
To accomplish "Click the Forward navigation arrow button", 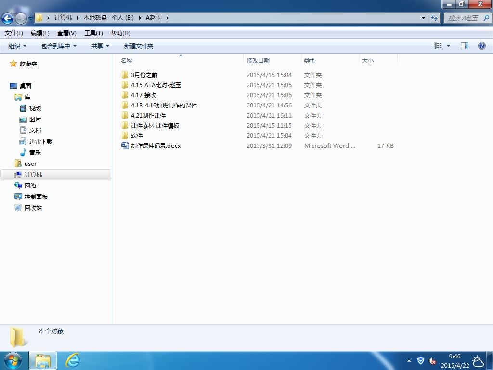I will (x=21, y=18).
